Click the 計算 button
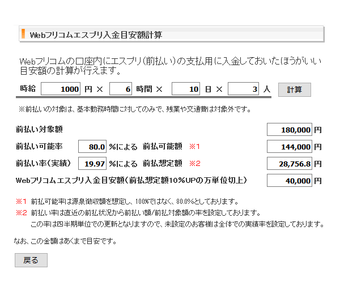Screen dimensions: 340x282 coord(294,89)
